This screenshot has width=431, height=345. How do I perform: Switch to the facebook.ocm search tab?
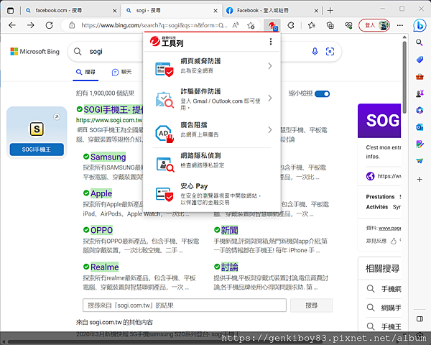point(70,11)
